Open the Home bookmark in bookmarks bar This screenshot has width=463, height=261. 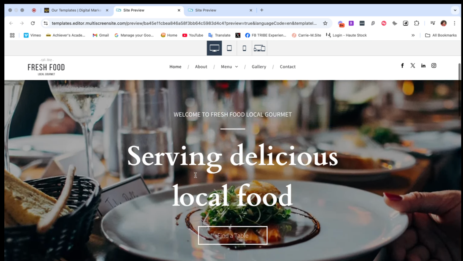pos(169,35)
